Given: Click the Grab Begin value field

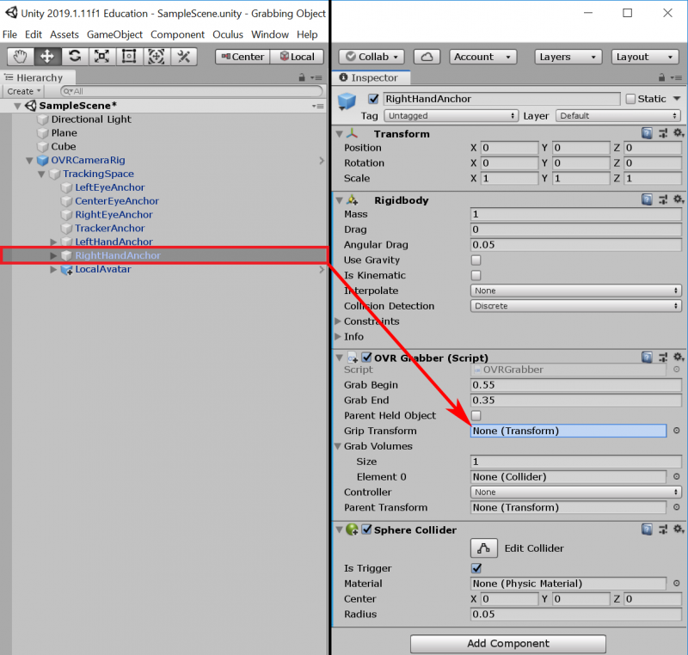Looking at the screenshot, I should pos(575,384).
